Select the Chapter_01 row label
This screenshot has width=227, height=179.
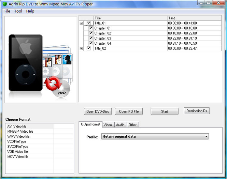tap(102, 28)
